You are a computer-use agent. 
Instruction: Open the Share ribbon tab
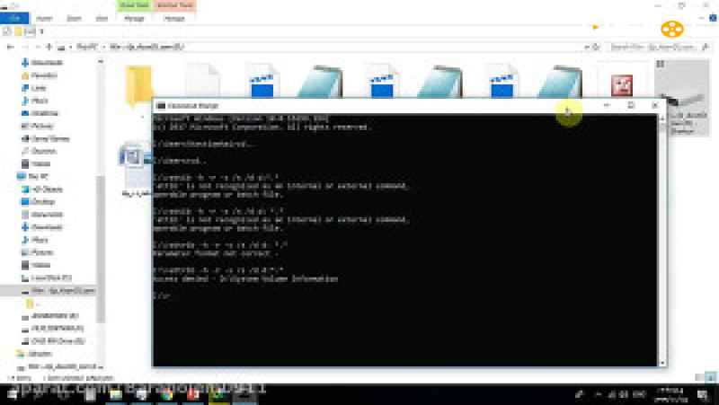point(74,17)
